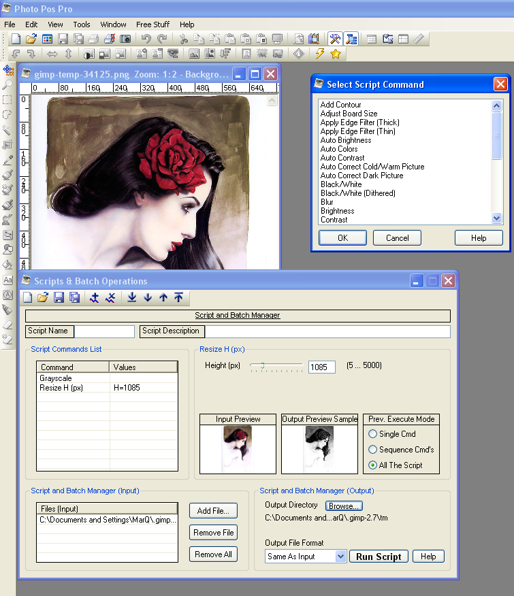Select the rectangular selection tool
The width and height of the screenshot is (514, 596).
(7, 100)
